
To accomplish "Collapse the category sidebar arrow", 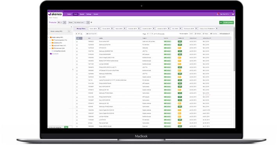I will tap(71, 27).
